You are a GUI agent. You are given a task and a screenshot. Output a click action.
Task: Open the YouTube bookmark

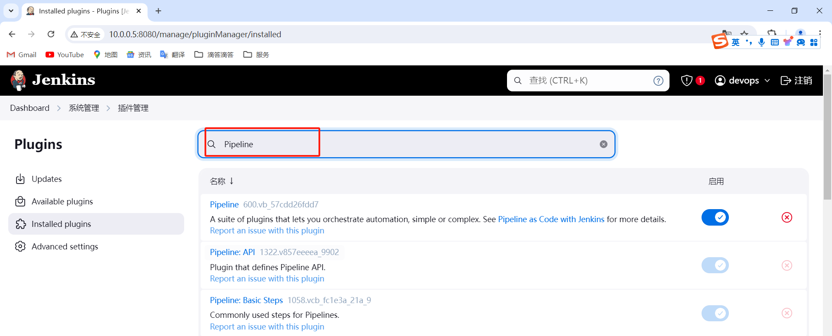(65, 55)
